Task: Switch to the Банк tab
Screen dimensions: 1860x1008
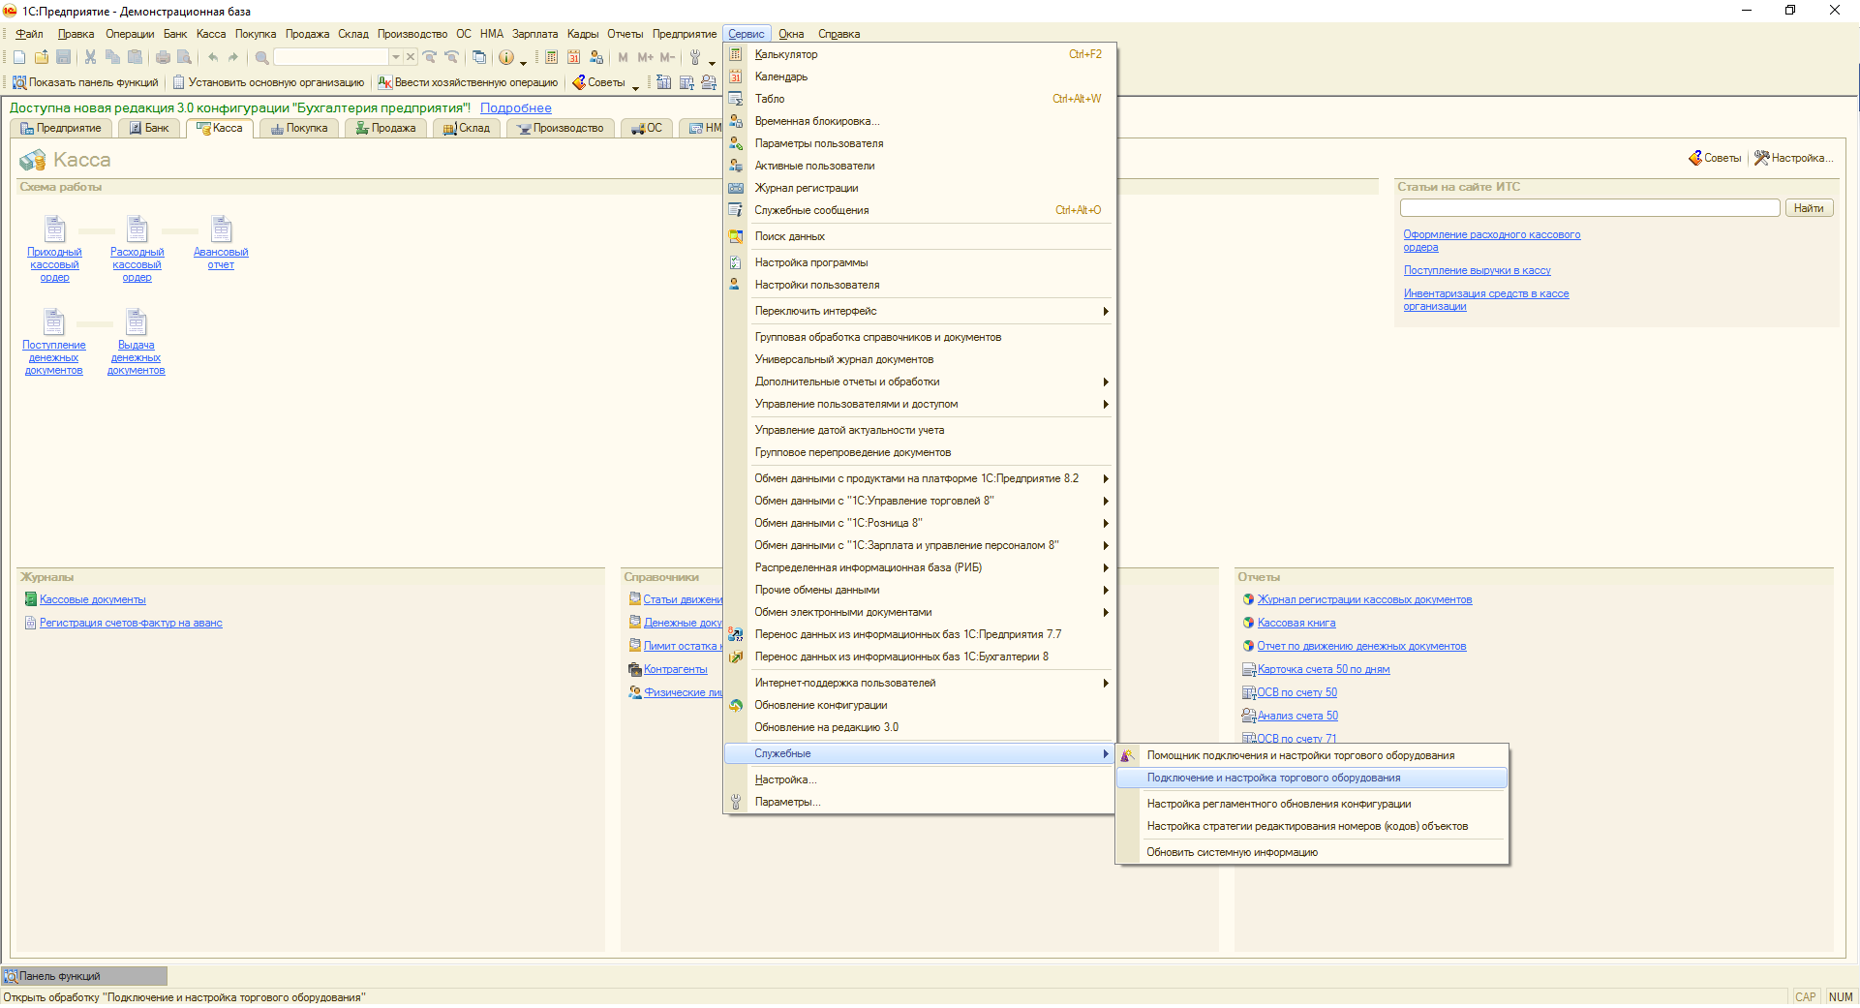Action: (149, 128)
